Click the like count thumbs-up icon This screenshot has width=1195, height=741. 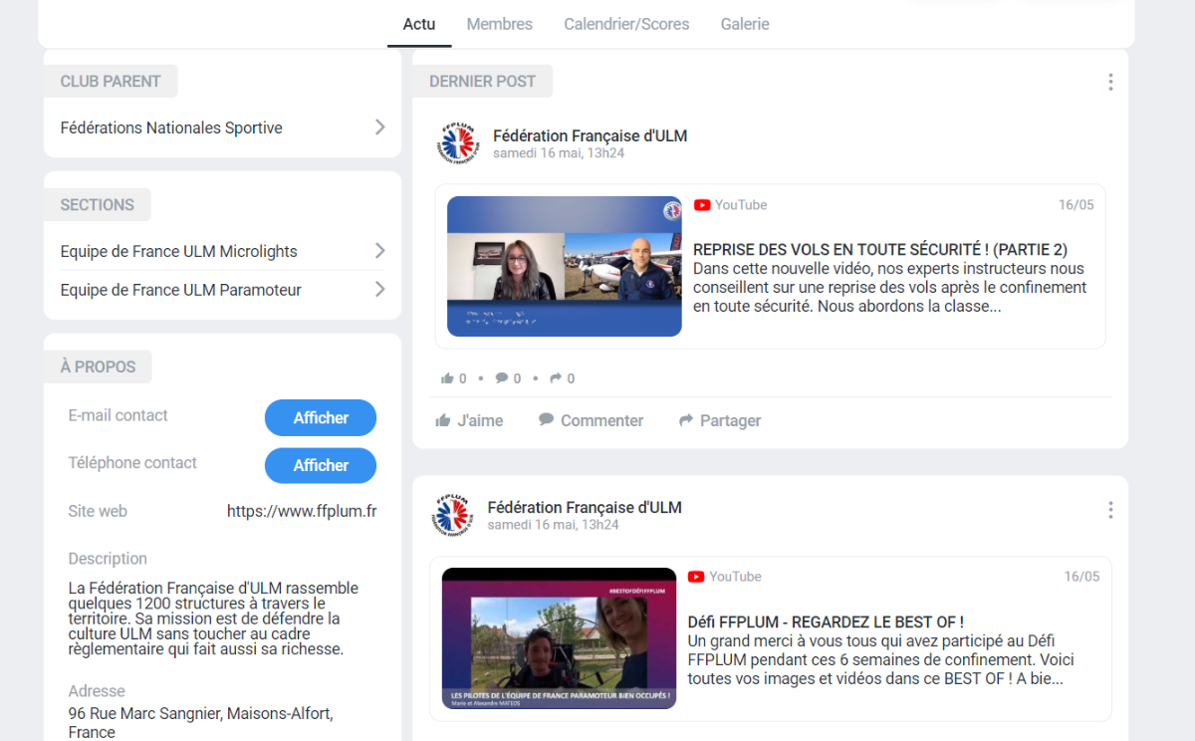point(446,378)
